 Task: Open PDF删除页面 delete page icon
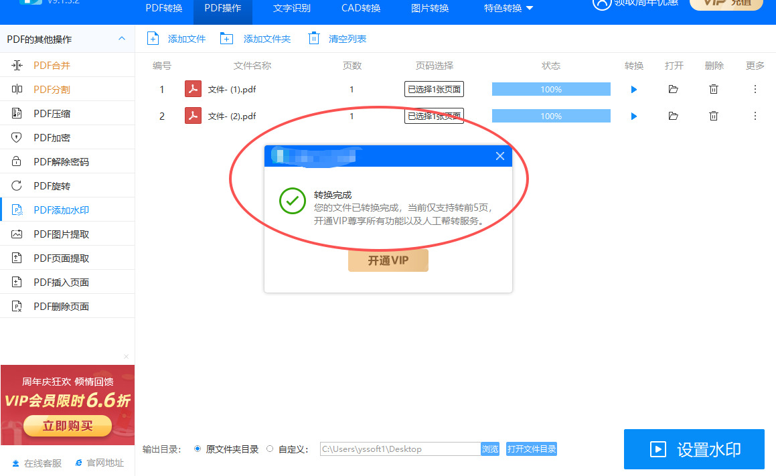click(17, 306)
